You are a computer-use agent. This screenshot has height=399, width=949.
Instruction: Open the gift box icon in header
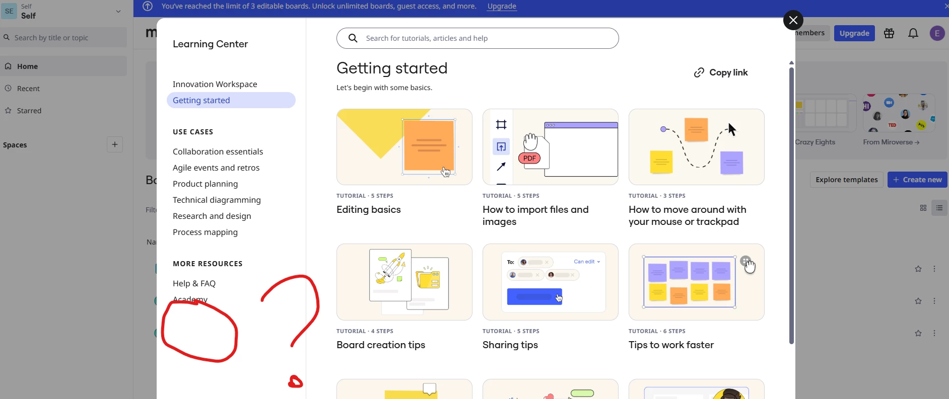[889, 33]
